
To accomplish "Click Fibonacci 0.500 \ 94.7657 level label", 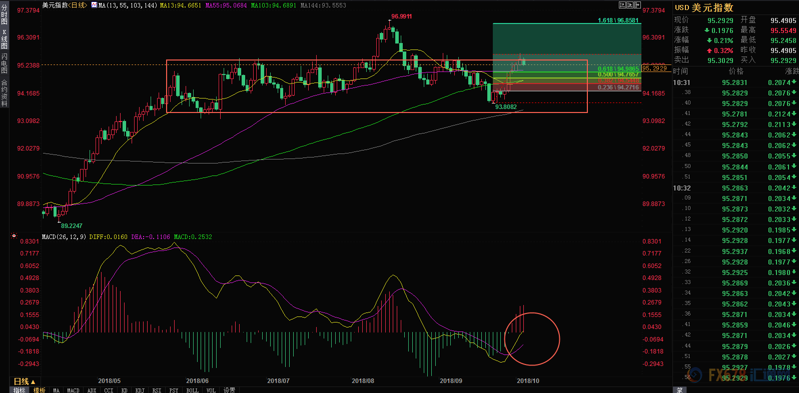I will point(618,74).
